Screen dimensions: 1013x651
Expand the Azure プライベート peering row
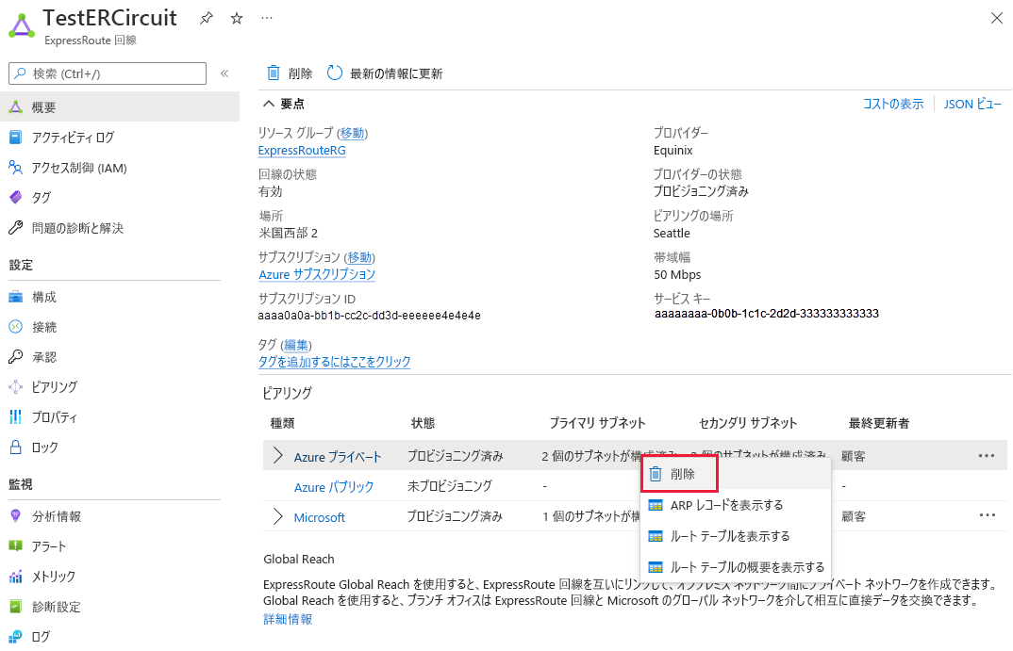[278, 456]
